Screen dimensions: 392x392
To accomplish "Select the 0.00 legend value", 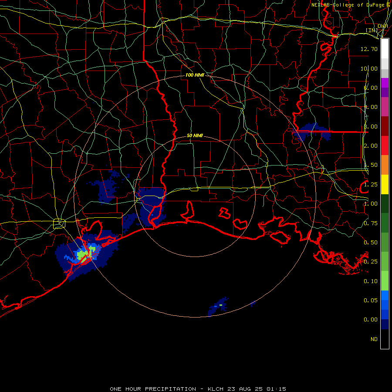I will 371,320.
